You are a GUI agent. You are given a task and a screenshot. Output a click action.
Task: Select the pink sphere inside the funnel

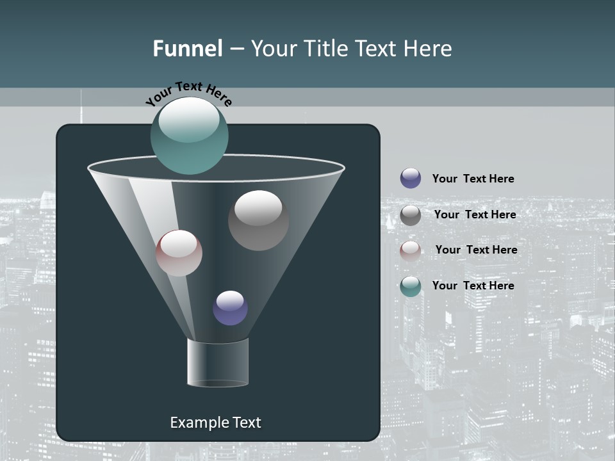click(x=179, y=253)
